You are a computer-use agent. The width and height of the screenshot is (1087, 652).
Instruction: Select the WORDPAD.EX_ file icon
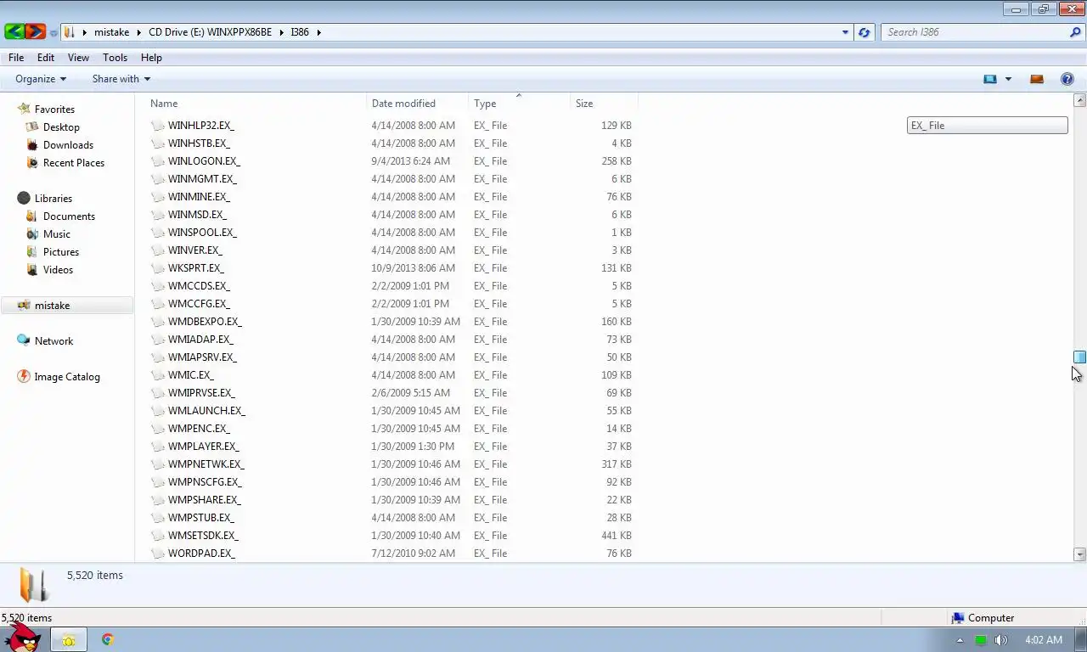[158, 554]
